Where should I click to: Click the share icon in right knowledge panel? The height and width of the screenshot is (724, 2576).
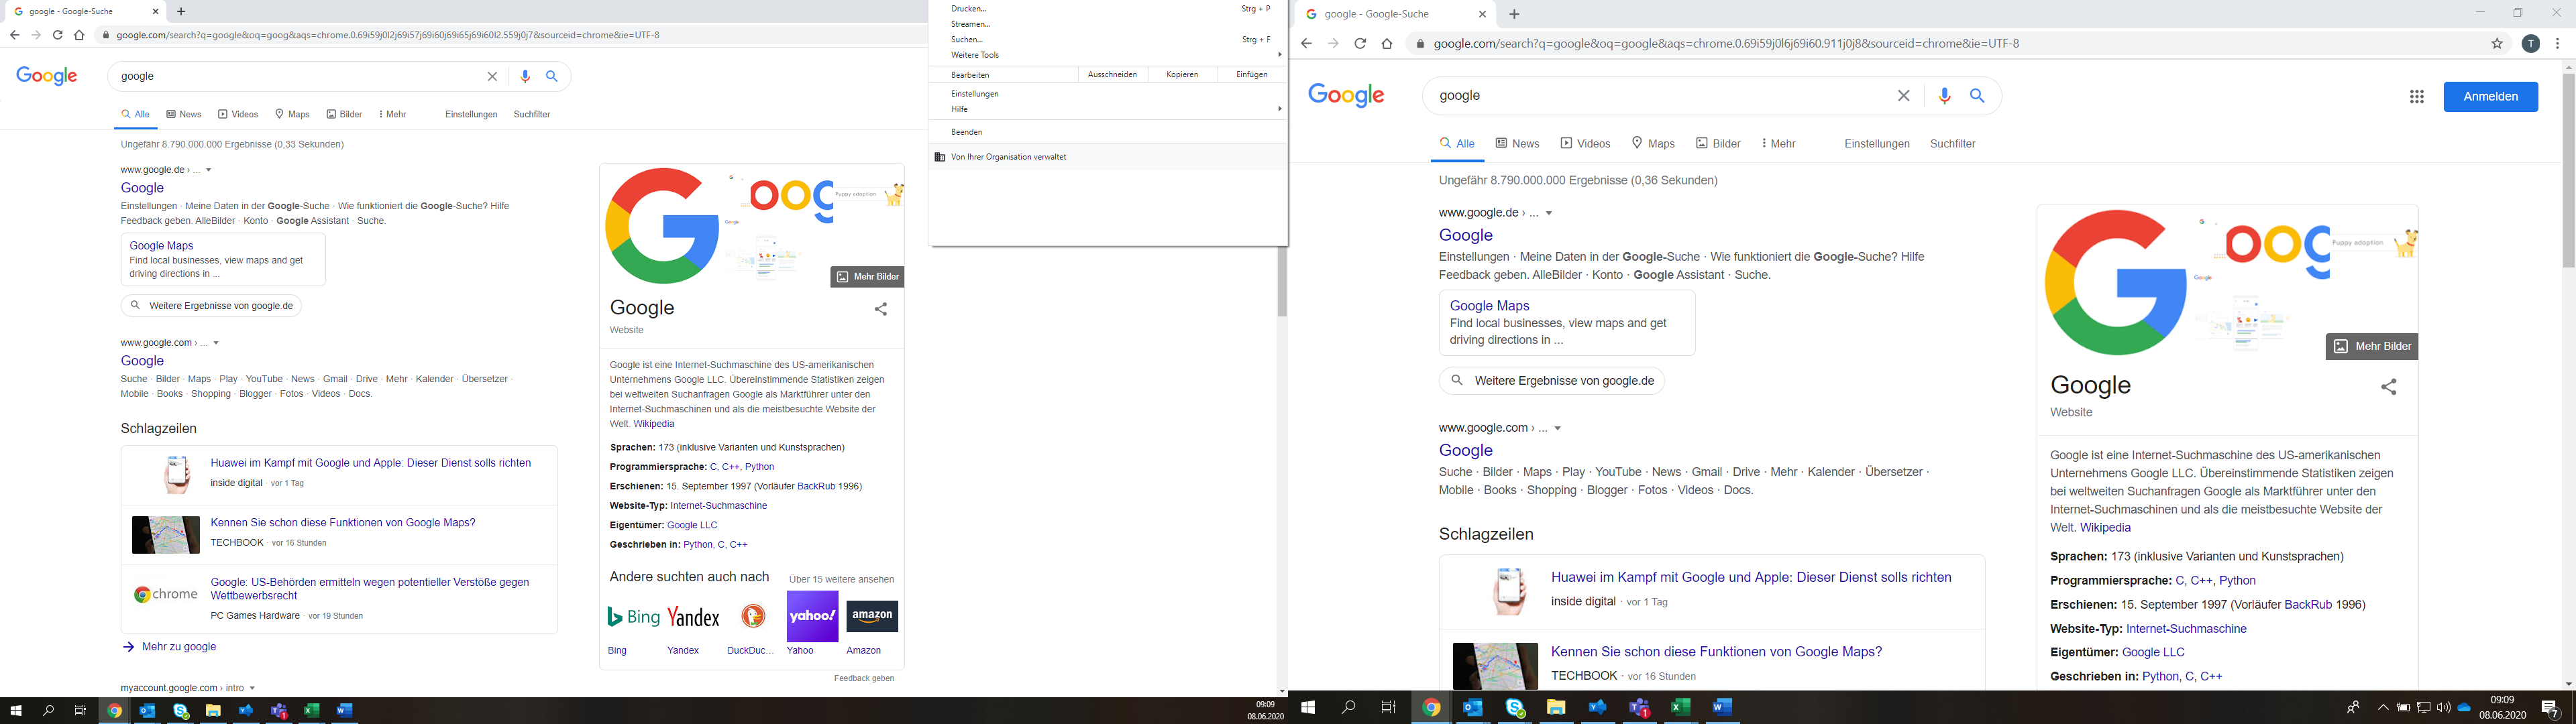(x=2389, y=386)
